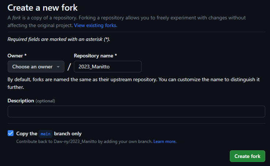Click the caret arrow in owner selector

click(58, 67)
